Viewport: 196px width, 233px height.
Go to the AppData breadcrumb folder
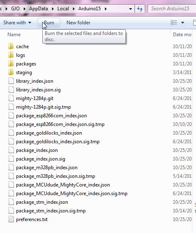click(39, 9)
